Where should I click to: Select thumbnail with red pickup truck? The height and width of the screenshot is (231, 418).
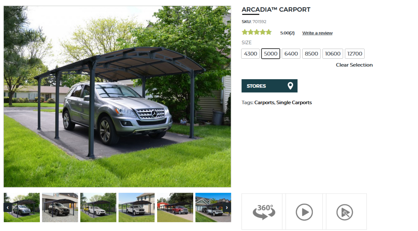175,207
